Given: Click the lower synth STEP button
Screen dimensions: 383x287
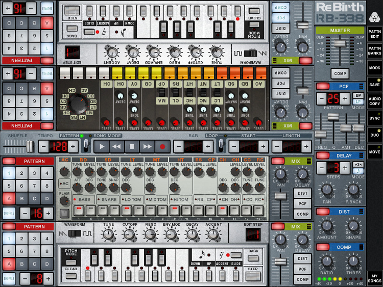Looking at the screenshot, I should pyautogui.click(x=253, y=276).
